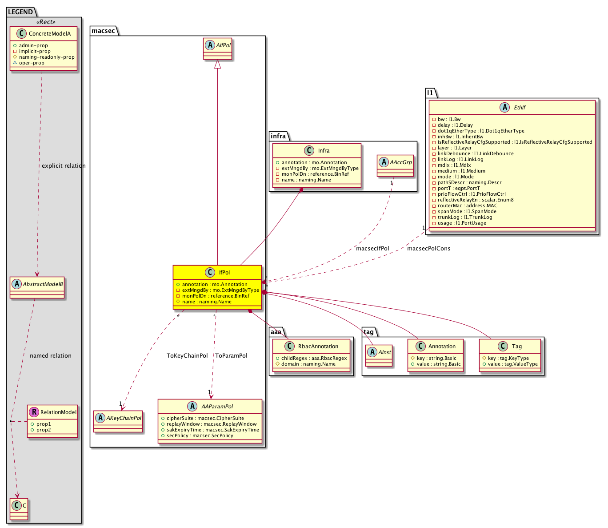Select the Infra class circle icon
Screen dimensions: 608x528
tap(309, 151)
